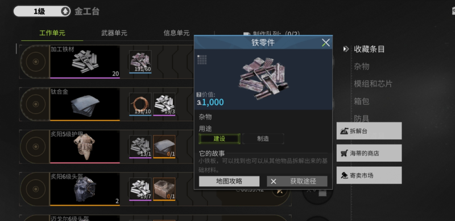Image resolution: width=455 pixels, height=221 pixels.
Task: Switch to the 武器单元 tab
Action: pyautogui.click(x=114, y=33)
